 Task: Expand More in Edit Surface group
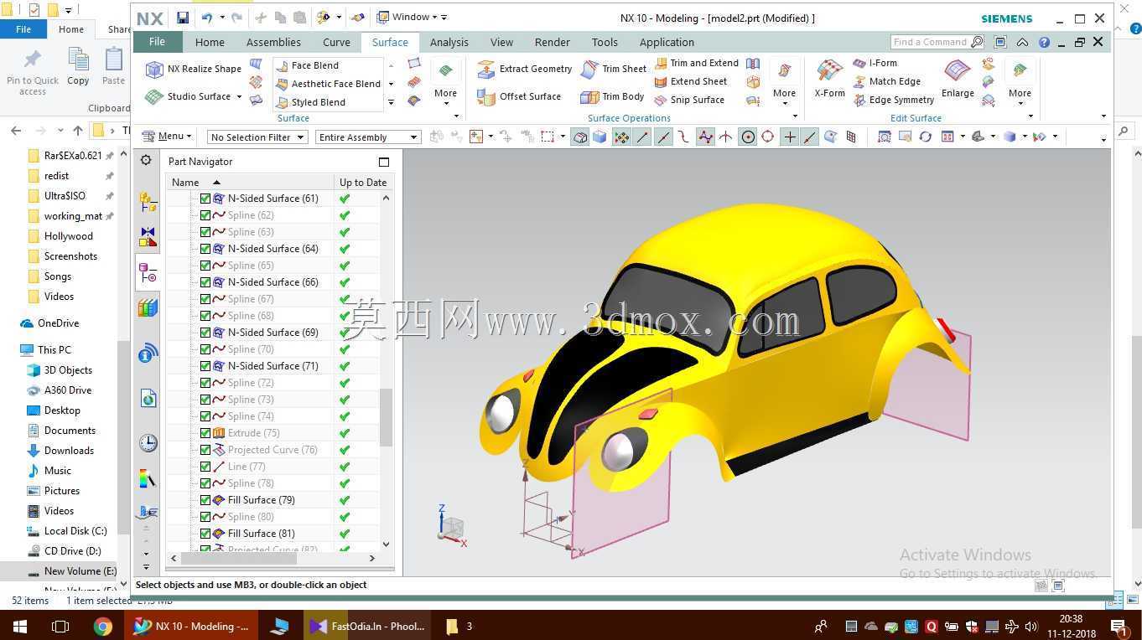1020,84
